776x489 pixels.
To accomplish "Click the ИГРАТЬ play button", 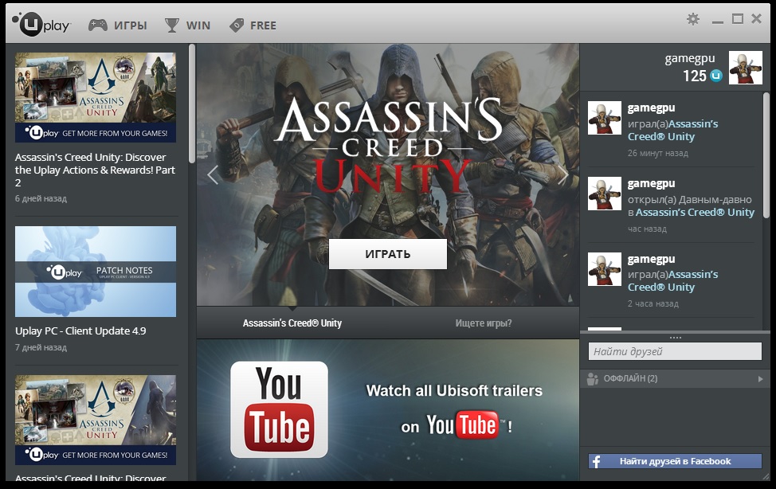I will [388, 254].
